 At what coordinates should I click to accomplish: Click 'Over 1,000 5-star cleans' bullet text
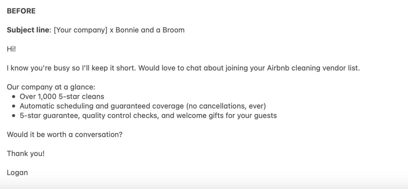pos(62,97)
